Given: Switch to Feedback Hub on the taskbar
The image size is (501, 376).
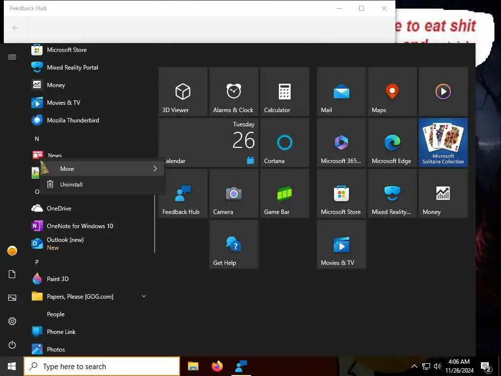Looking at the screenshot, I should 241,366.
